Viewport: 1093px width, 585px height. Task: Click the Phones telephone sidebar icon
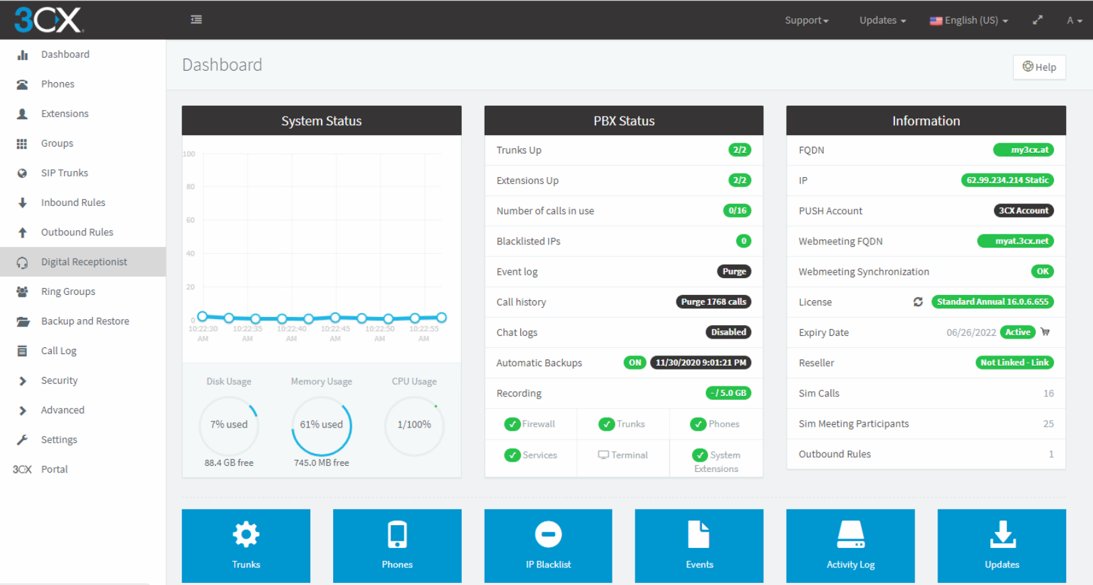pos(22,84)
